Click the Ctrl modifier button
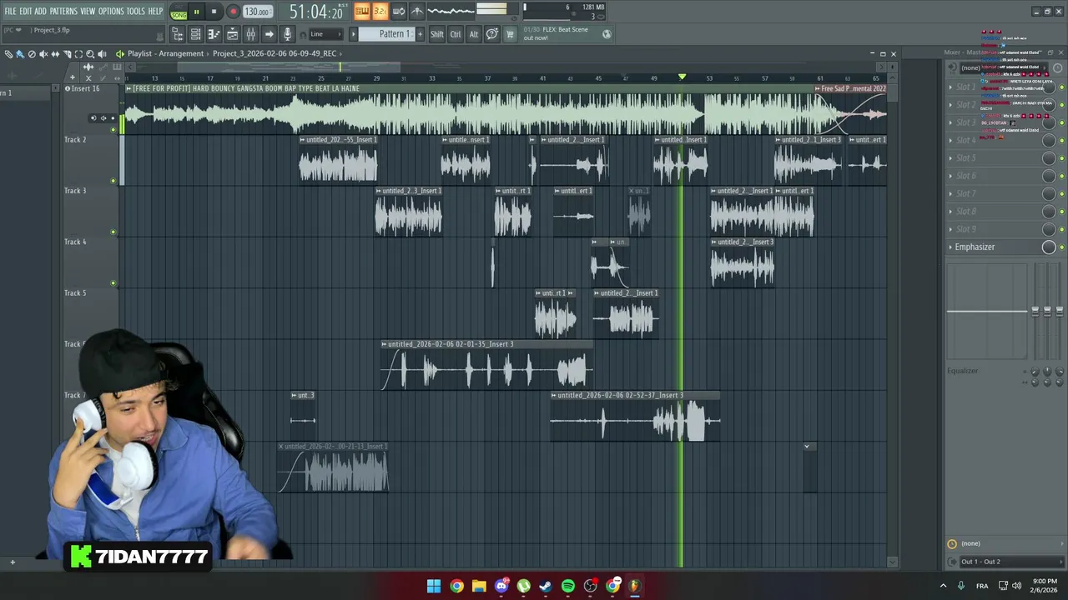Image resolution: width=1068 pixels, height=600 pixels. click(456, 34)
